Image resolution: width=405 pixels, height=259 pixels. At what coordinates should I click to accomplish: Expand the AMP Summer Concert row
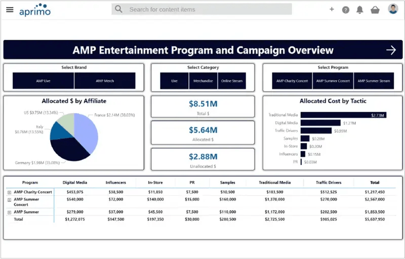click(9, 200)
